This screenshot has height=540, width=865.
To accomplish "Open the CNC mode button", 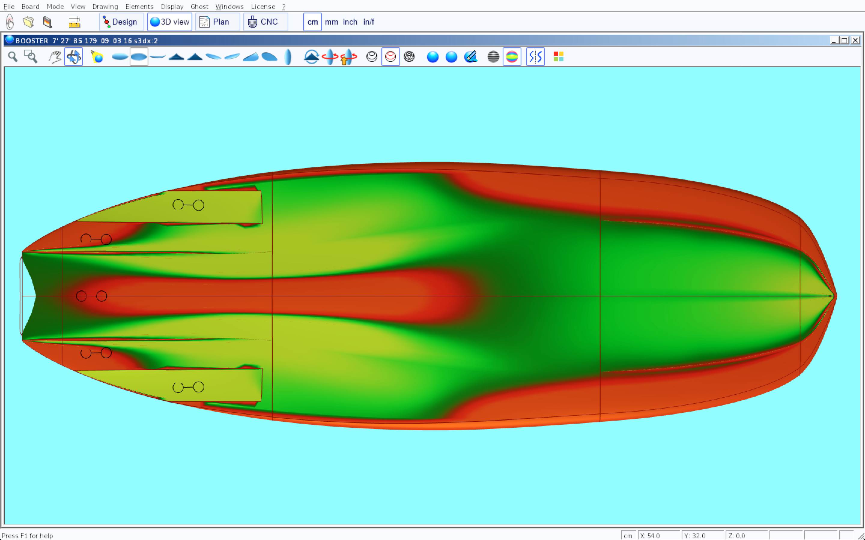I will 265,22.
